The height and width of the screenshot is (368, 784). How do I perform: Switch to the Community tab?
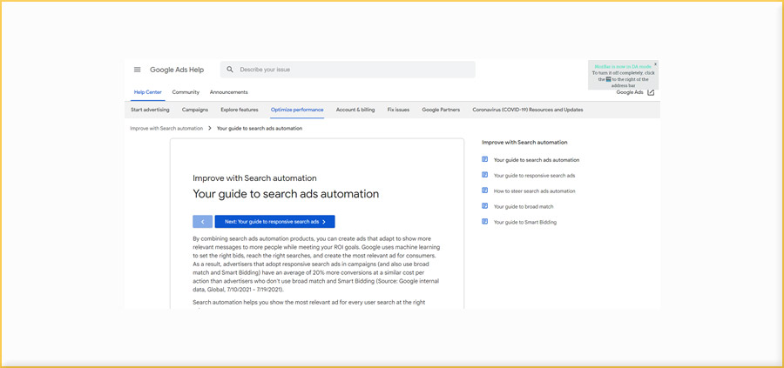[186, 92]
